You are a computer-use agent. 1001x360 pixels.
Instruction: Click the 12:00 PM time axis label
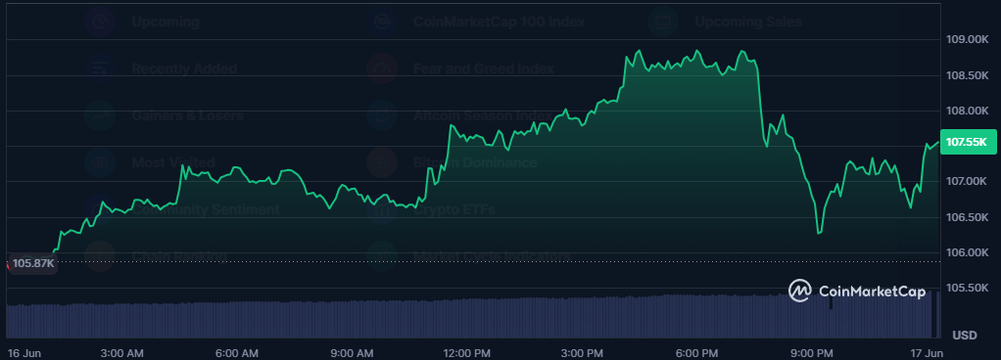tap(466, 352)
